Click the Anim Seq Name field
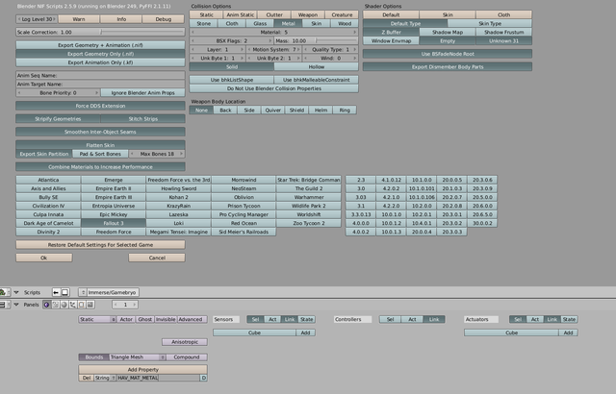 (x=100, y=75)
